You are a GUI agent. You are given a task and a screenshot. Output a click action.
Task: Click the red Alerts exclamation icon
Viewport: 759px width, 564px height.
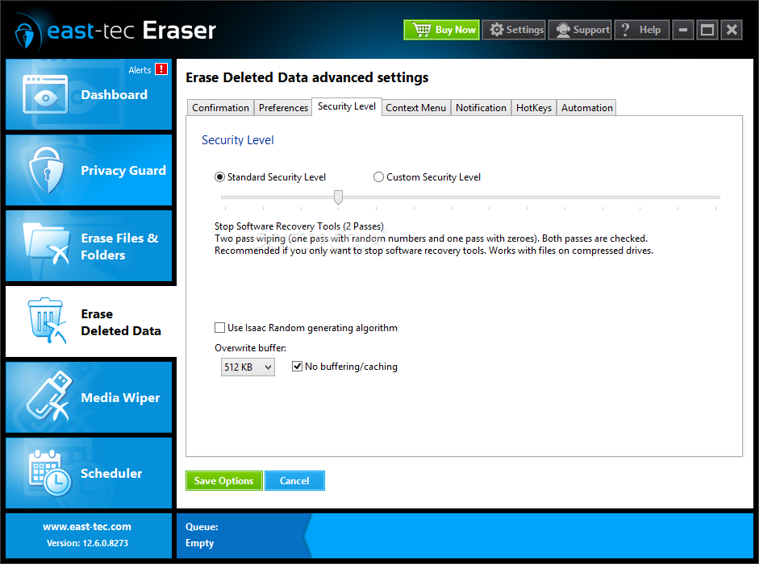point(161,69)
